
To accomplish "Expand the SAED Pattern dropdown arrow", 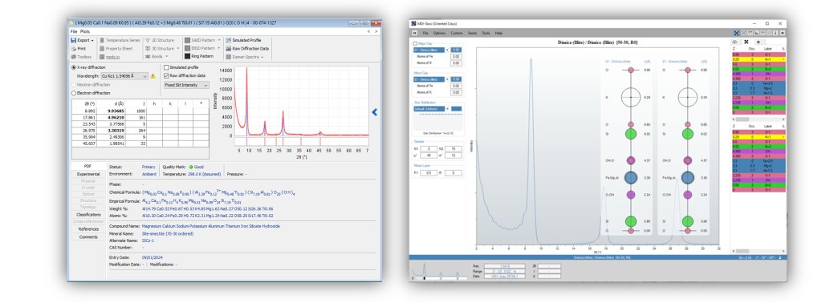I will point(219,40).
